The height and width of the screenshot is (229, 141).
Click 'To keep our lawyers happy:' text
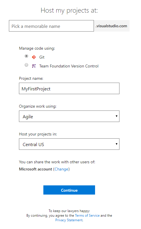pos(69,211)
